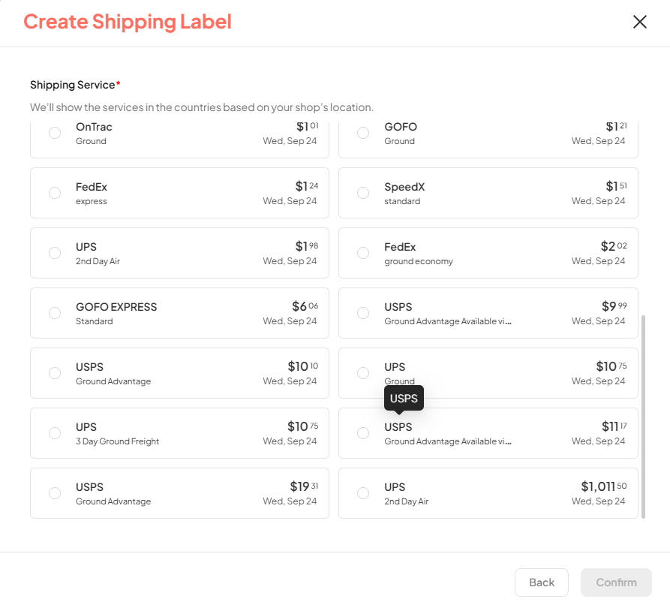The image size is (670, 605).
Task: Click the Create Shipping Label title
Action: tap(128, 22)
